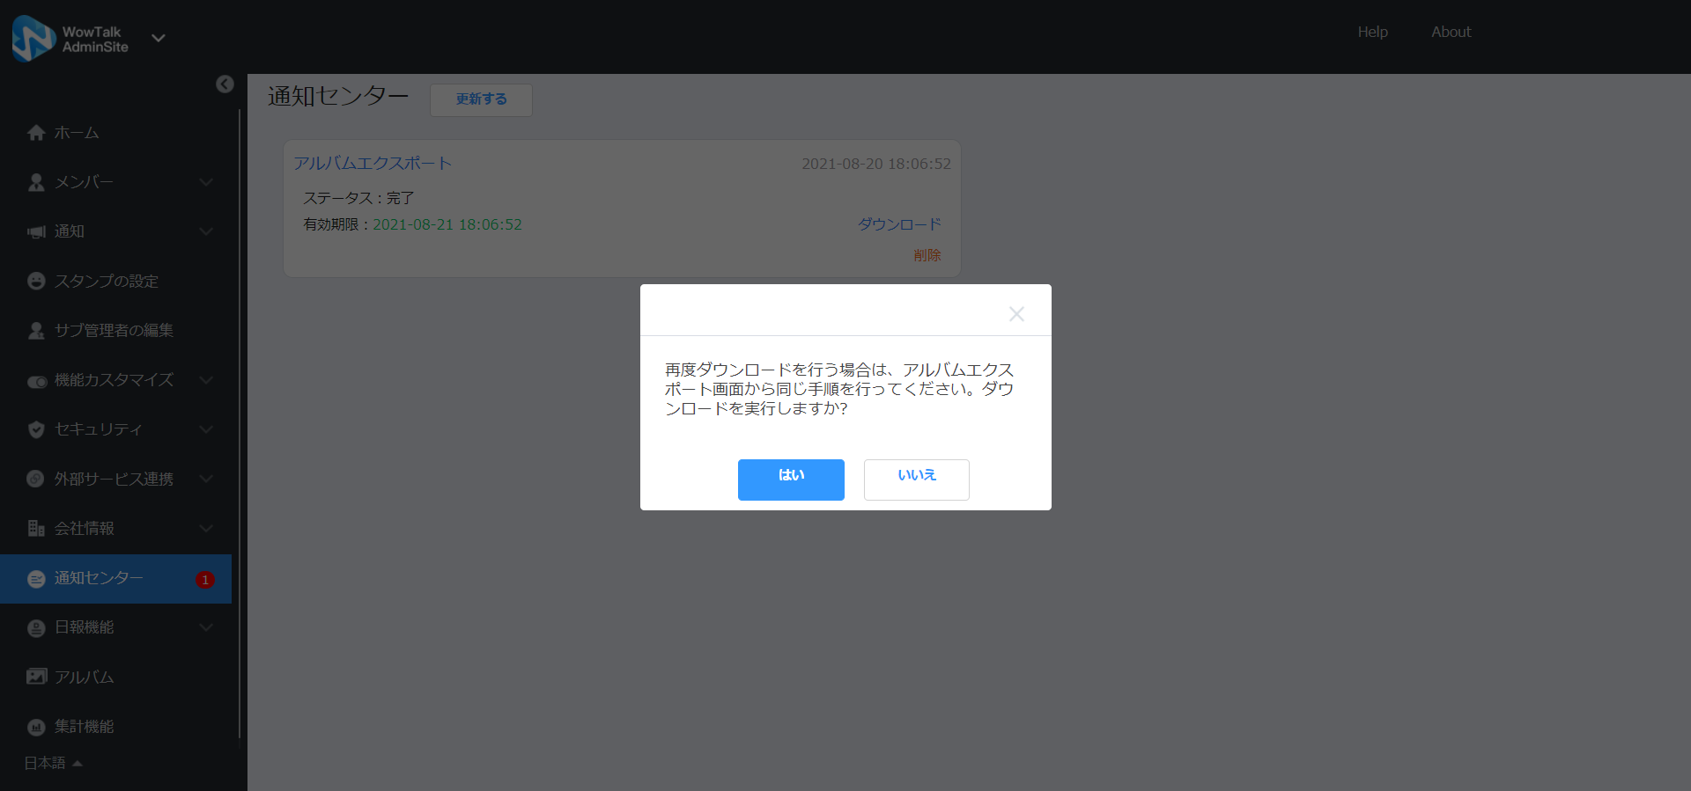
Task: Confirm download with the はい button
Action: pyautogui.click(x=791, y=480)
